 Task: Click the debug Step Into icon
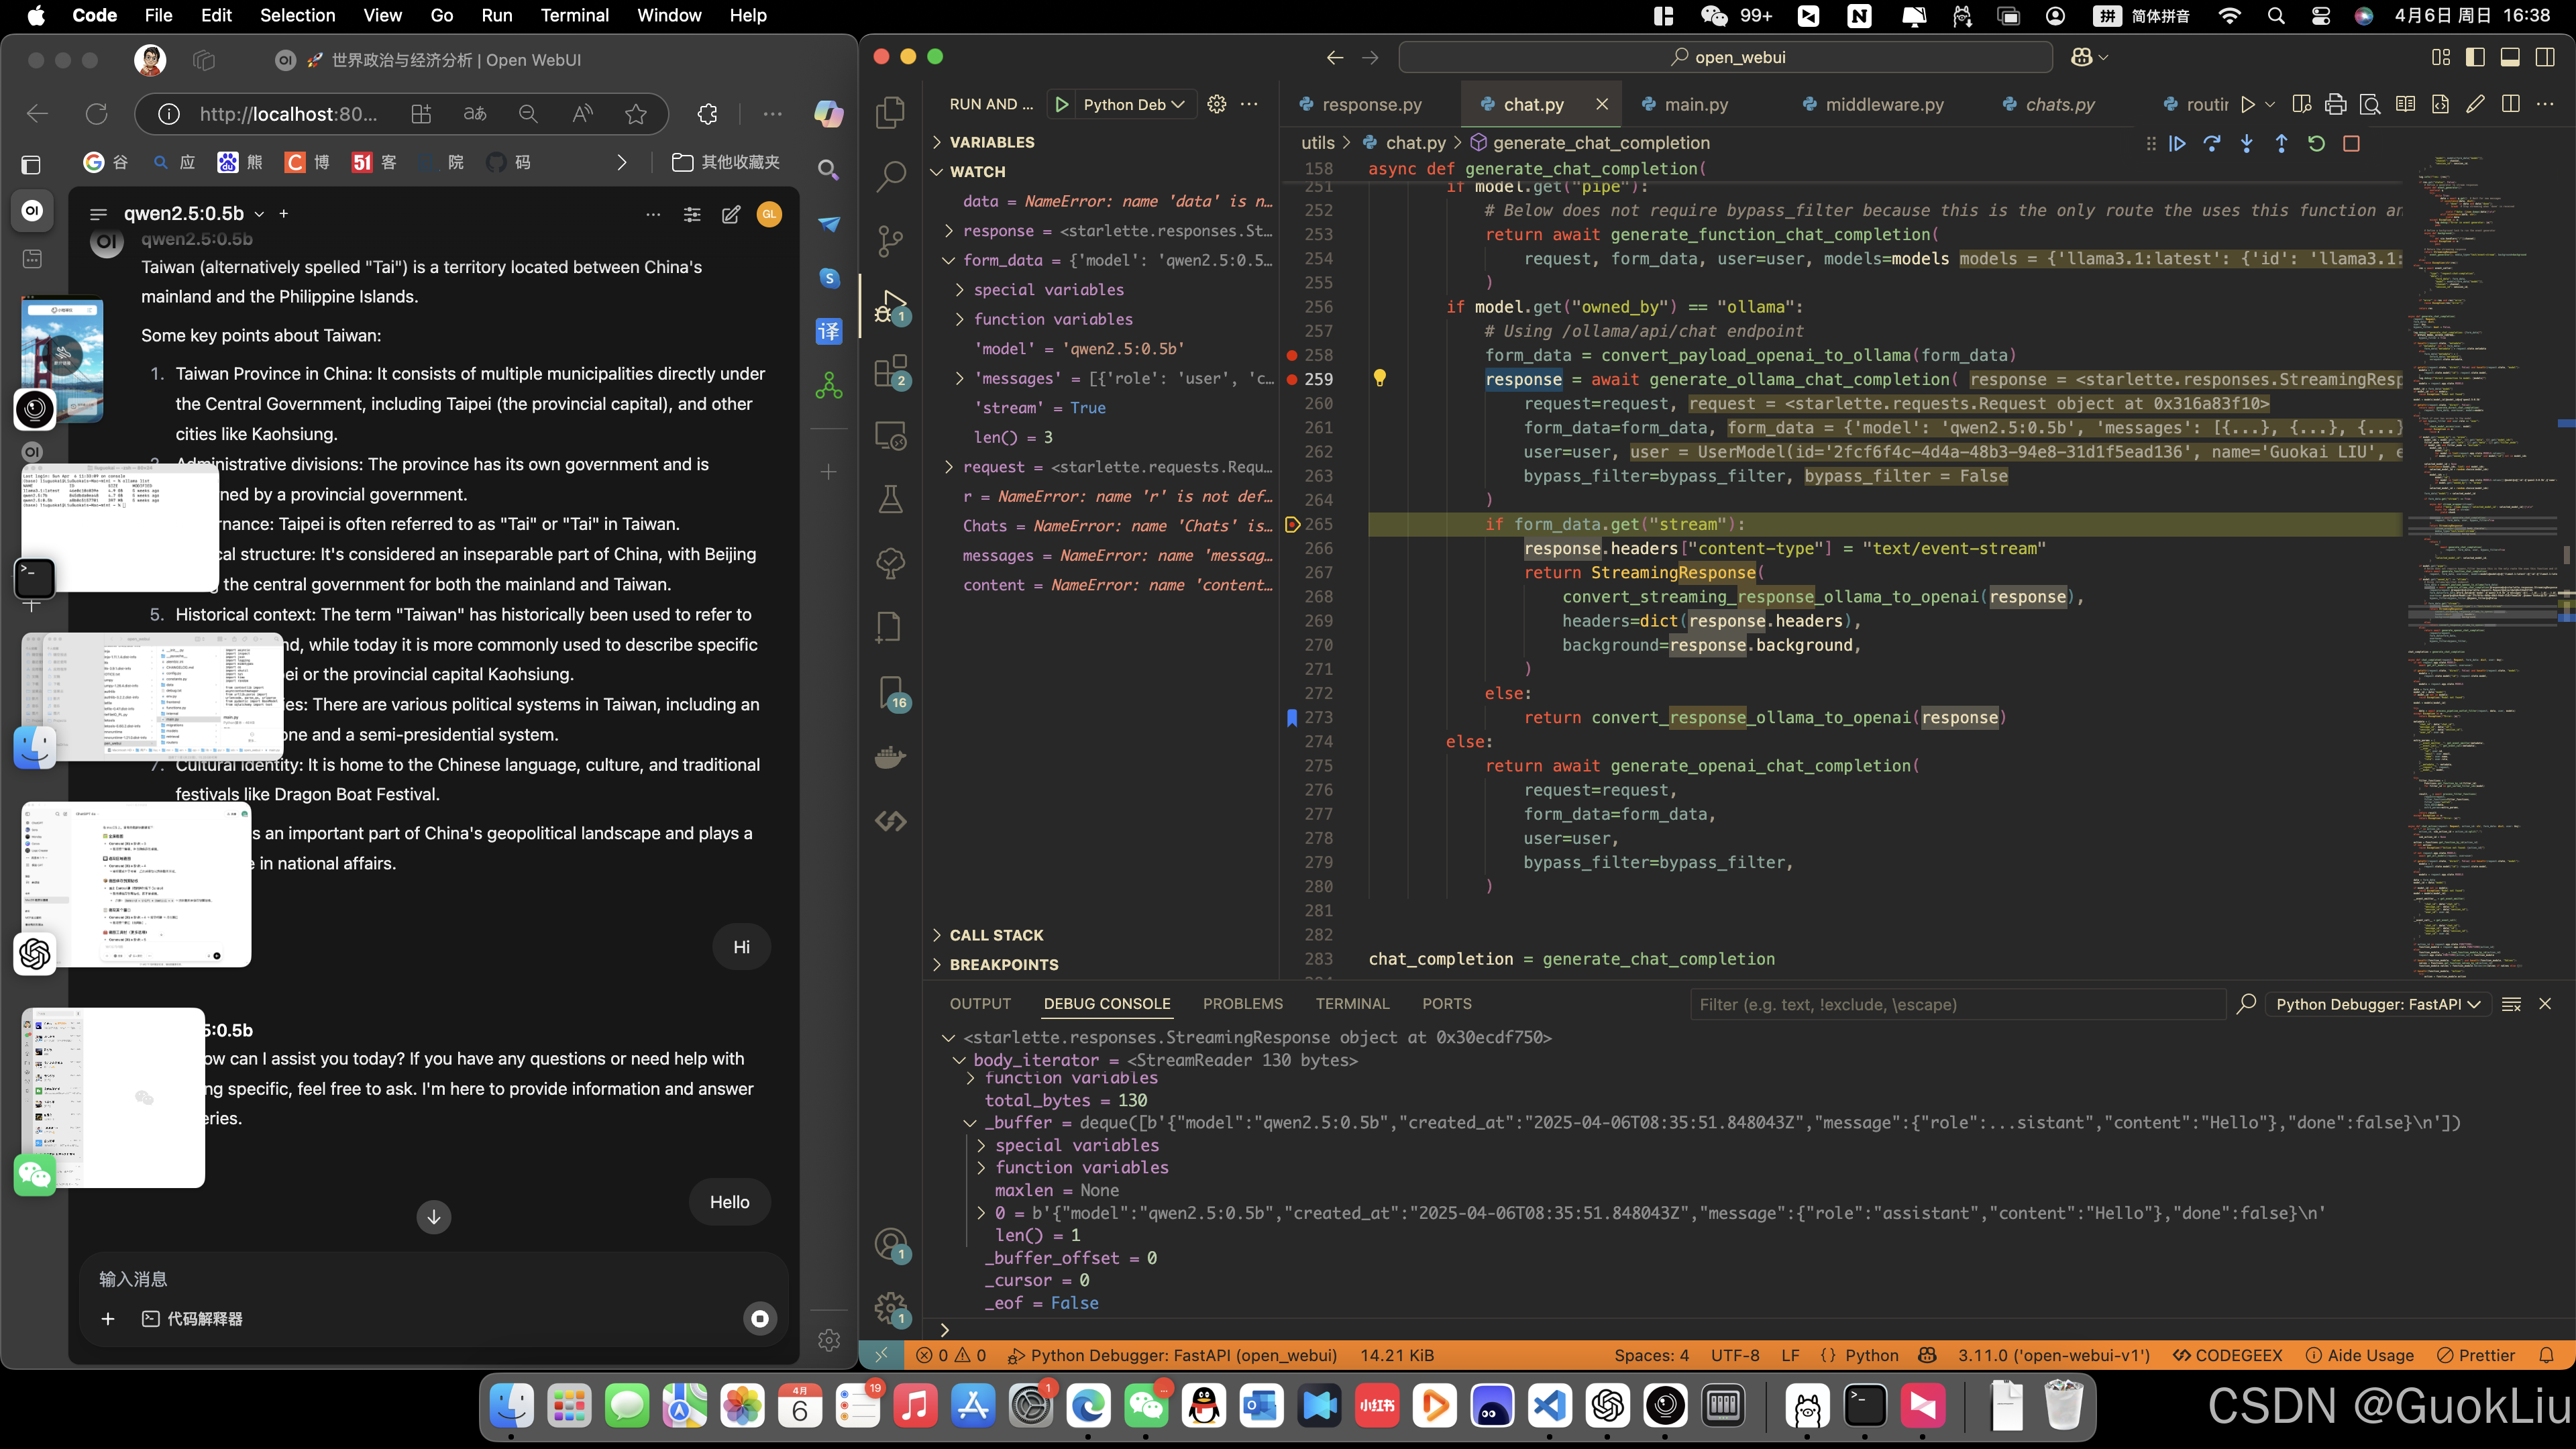pyautogui.click(x=2247, y=144)
